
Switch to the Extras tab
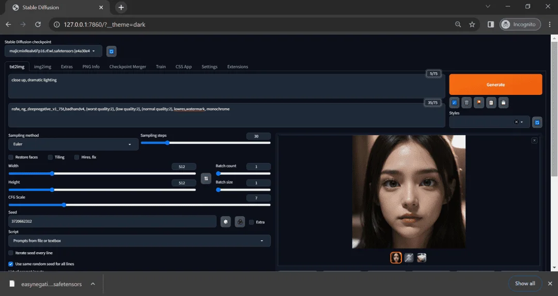coord(67,67)
